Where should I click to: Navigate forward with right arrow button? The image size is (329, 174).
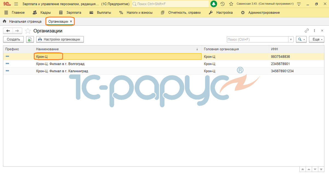click(17, 31)
